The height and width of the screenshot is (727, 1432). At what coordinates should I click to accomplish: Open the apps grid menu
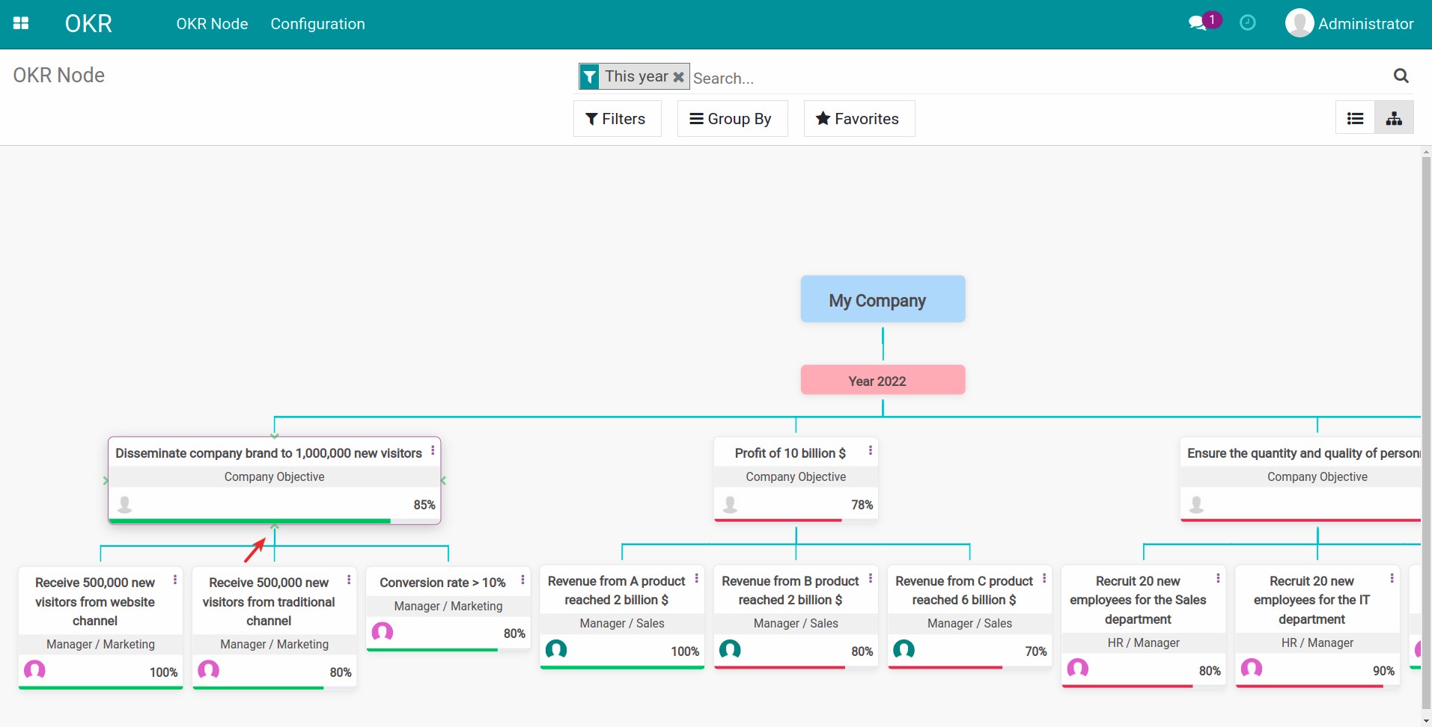22,23
